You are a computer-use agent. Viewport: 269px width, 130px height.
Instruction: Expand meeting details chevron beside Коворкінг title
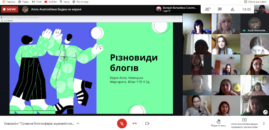coord(78,123)
